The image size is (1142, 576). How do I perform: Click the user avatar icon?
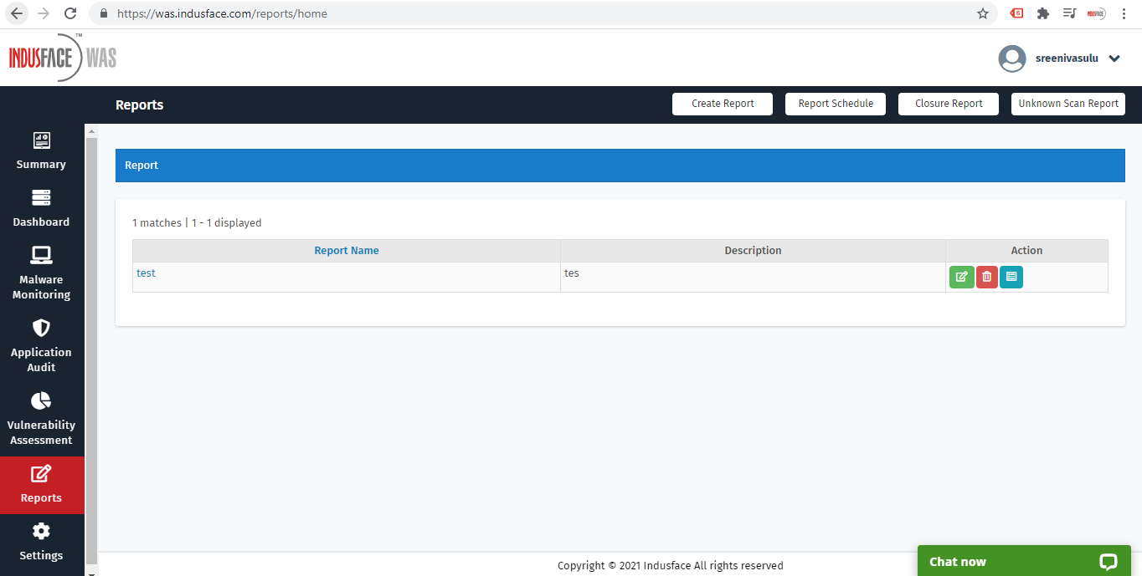tap(1012, 59)
